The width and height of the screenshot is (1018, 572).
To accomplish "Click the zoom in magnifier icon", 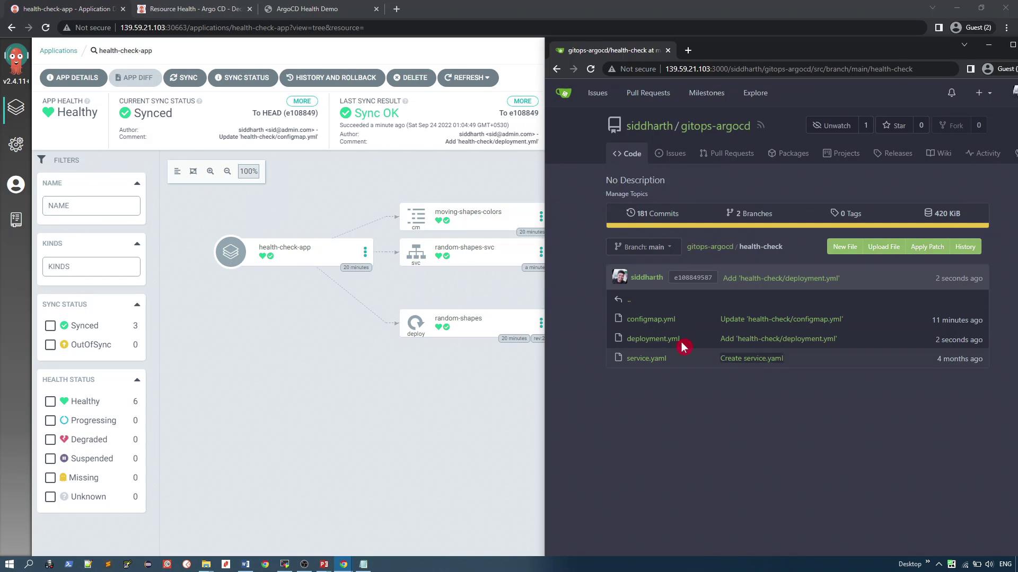I will point(210,171).
